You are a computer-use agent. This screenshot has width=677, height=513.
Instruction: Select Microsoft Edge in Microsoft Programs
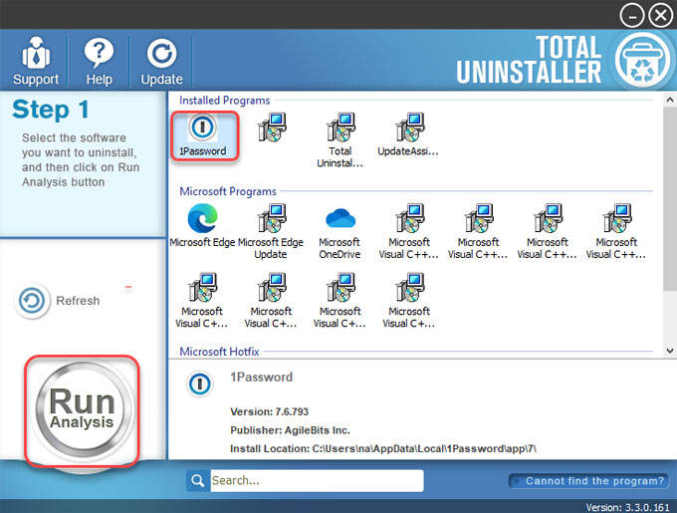pyautogui.click(x=202, y=225)
